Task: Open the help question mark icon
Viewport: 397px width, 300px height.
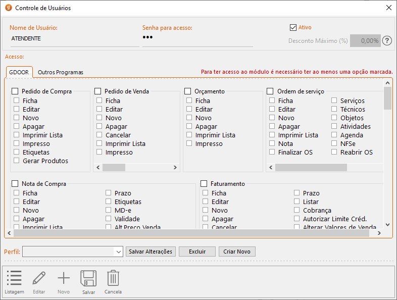Action: (x=387, y=40)
